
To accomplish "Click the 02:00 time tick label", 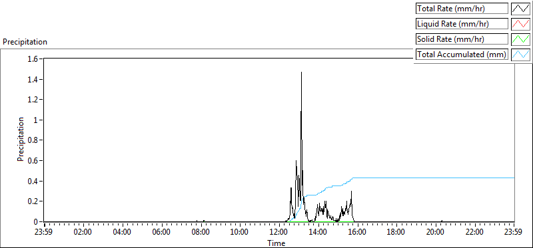I will (83, 232).
